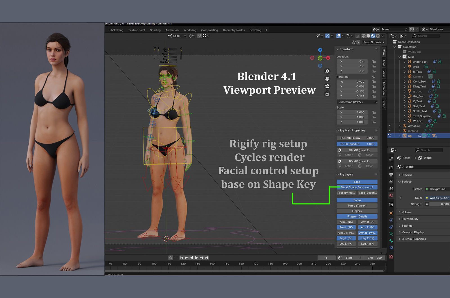The width and height of the screenshot is (450, 298).
Task: Toggle the X-ray display button
Action: (x=357, y=36)
